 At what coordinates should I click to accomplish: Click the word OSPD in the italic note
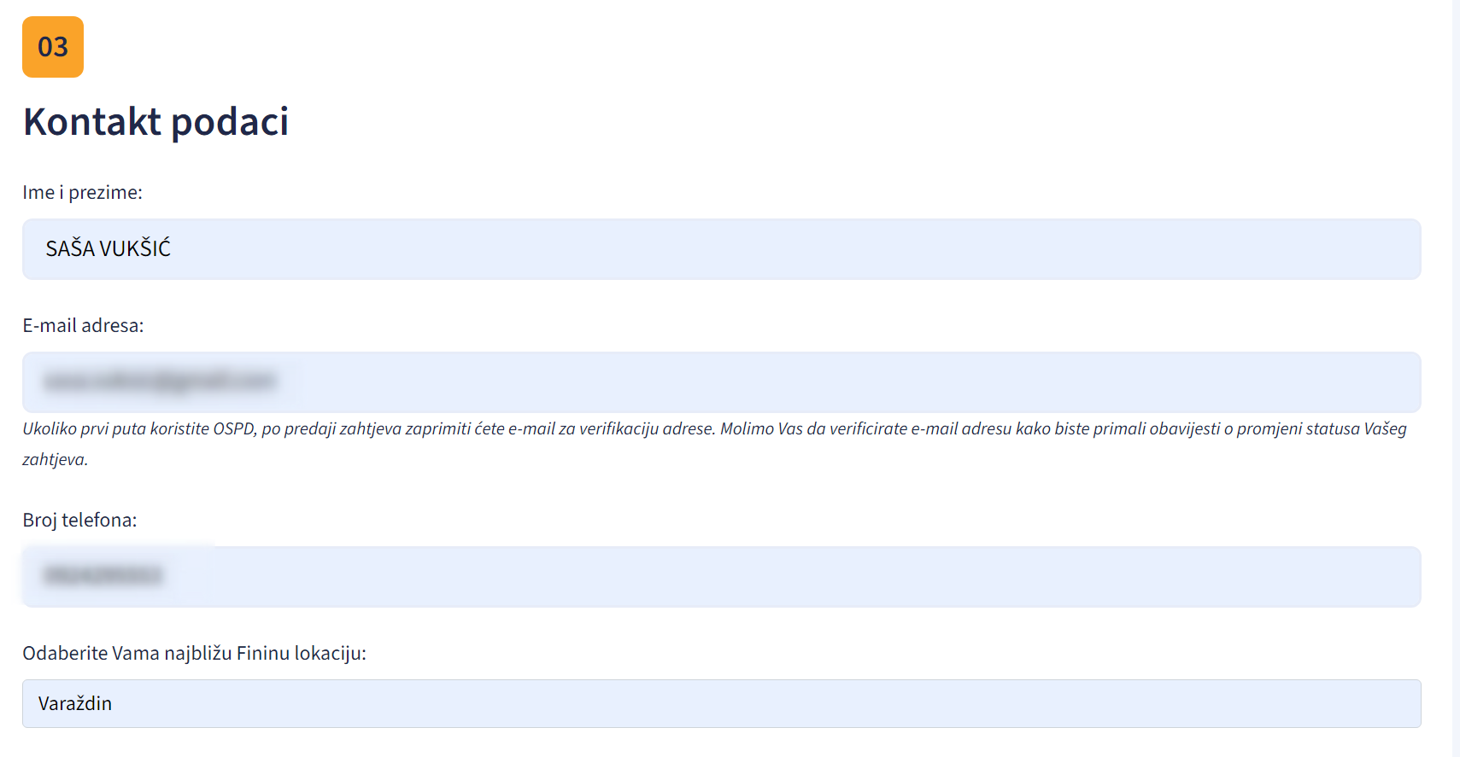pyautogui.click(x=234, y=429)
